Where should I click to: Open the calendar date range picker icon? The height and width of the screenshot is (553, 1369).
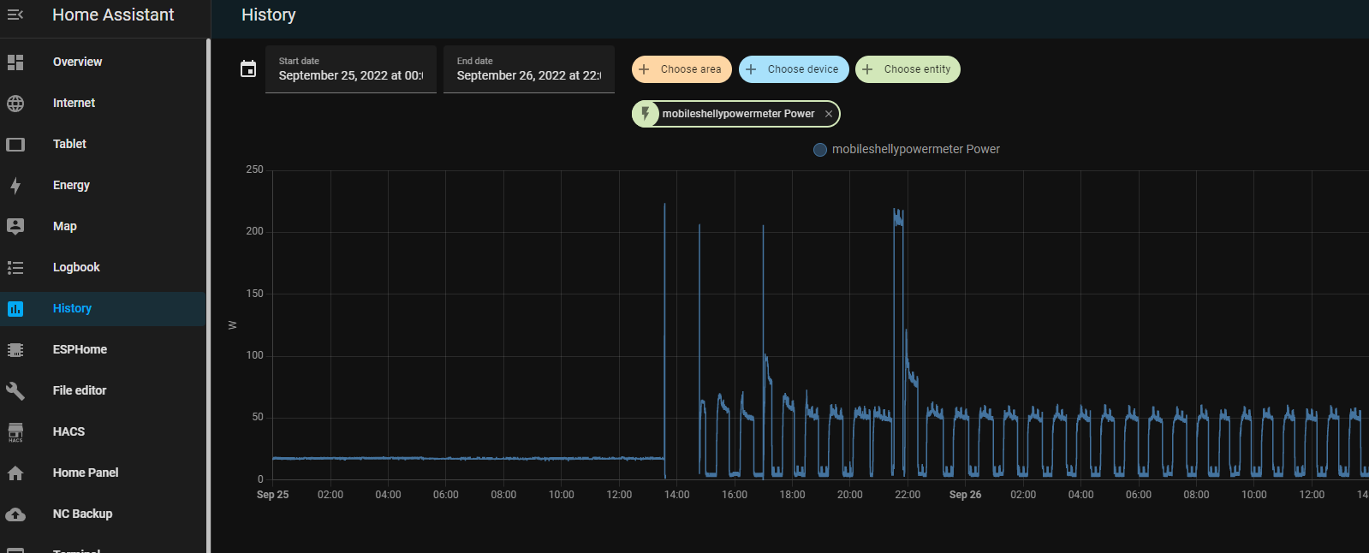(248, 69)
